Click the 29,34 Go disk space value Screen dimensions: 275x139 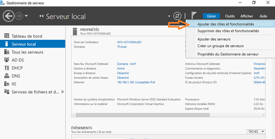(x=259, y=108)
